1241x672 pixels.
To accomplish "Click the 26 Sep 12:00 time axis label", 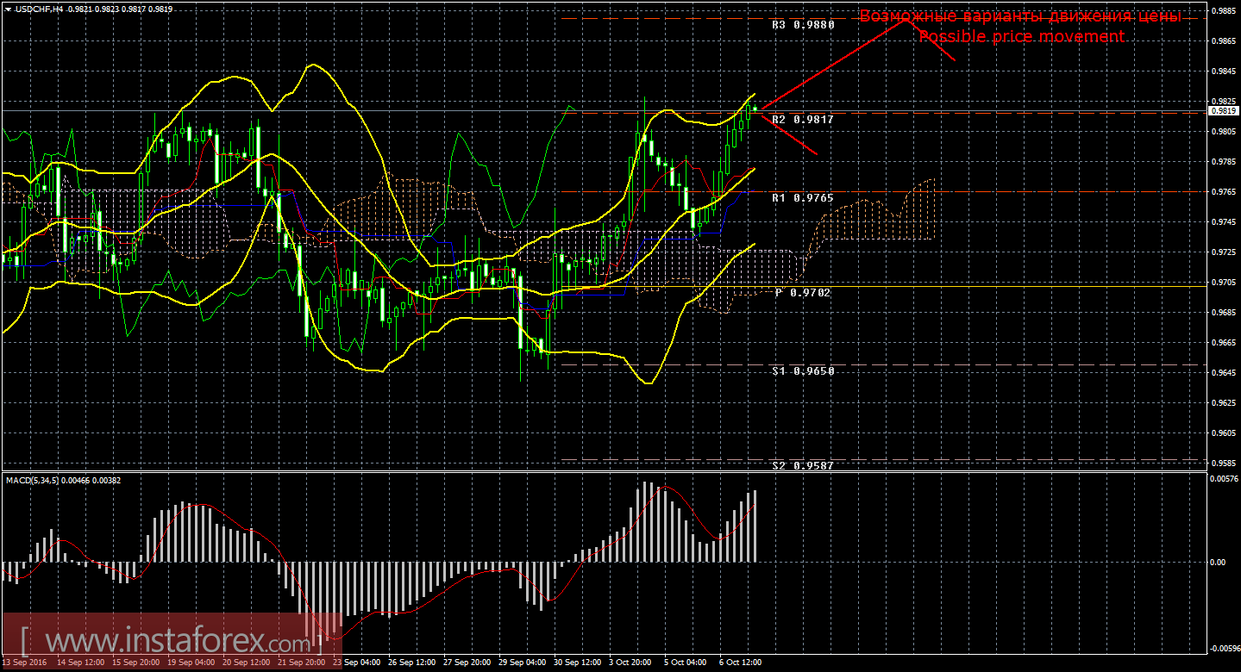I will (411, 663).
